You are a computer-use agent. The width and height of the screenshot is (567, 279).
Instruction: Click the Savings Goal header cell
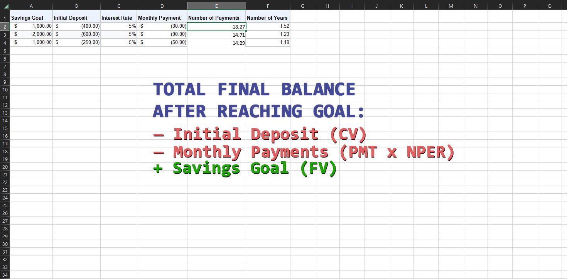31,18
